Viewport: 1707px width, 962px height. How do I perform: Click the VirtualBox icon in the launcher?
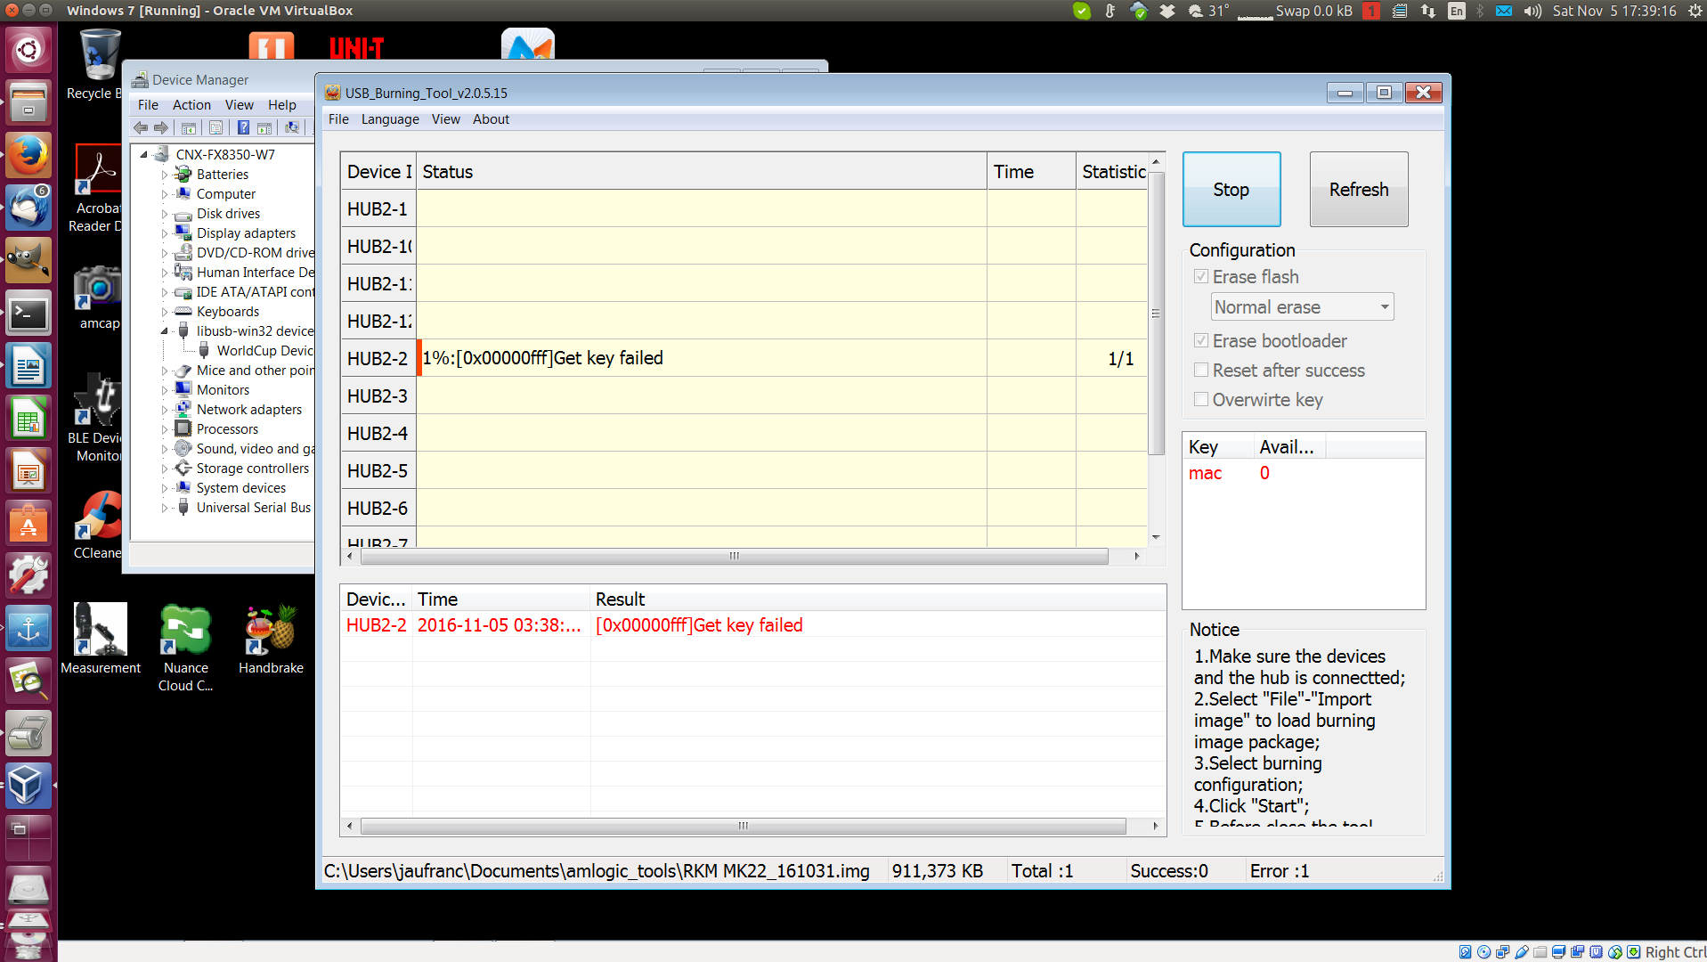28,786
